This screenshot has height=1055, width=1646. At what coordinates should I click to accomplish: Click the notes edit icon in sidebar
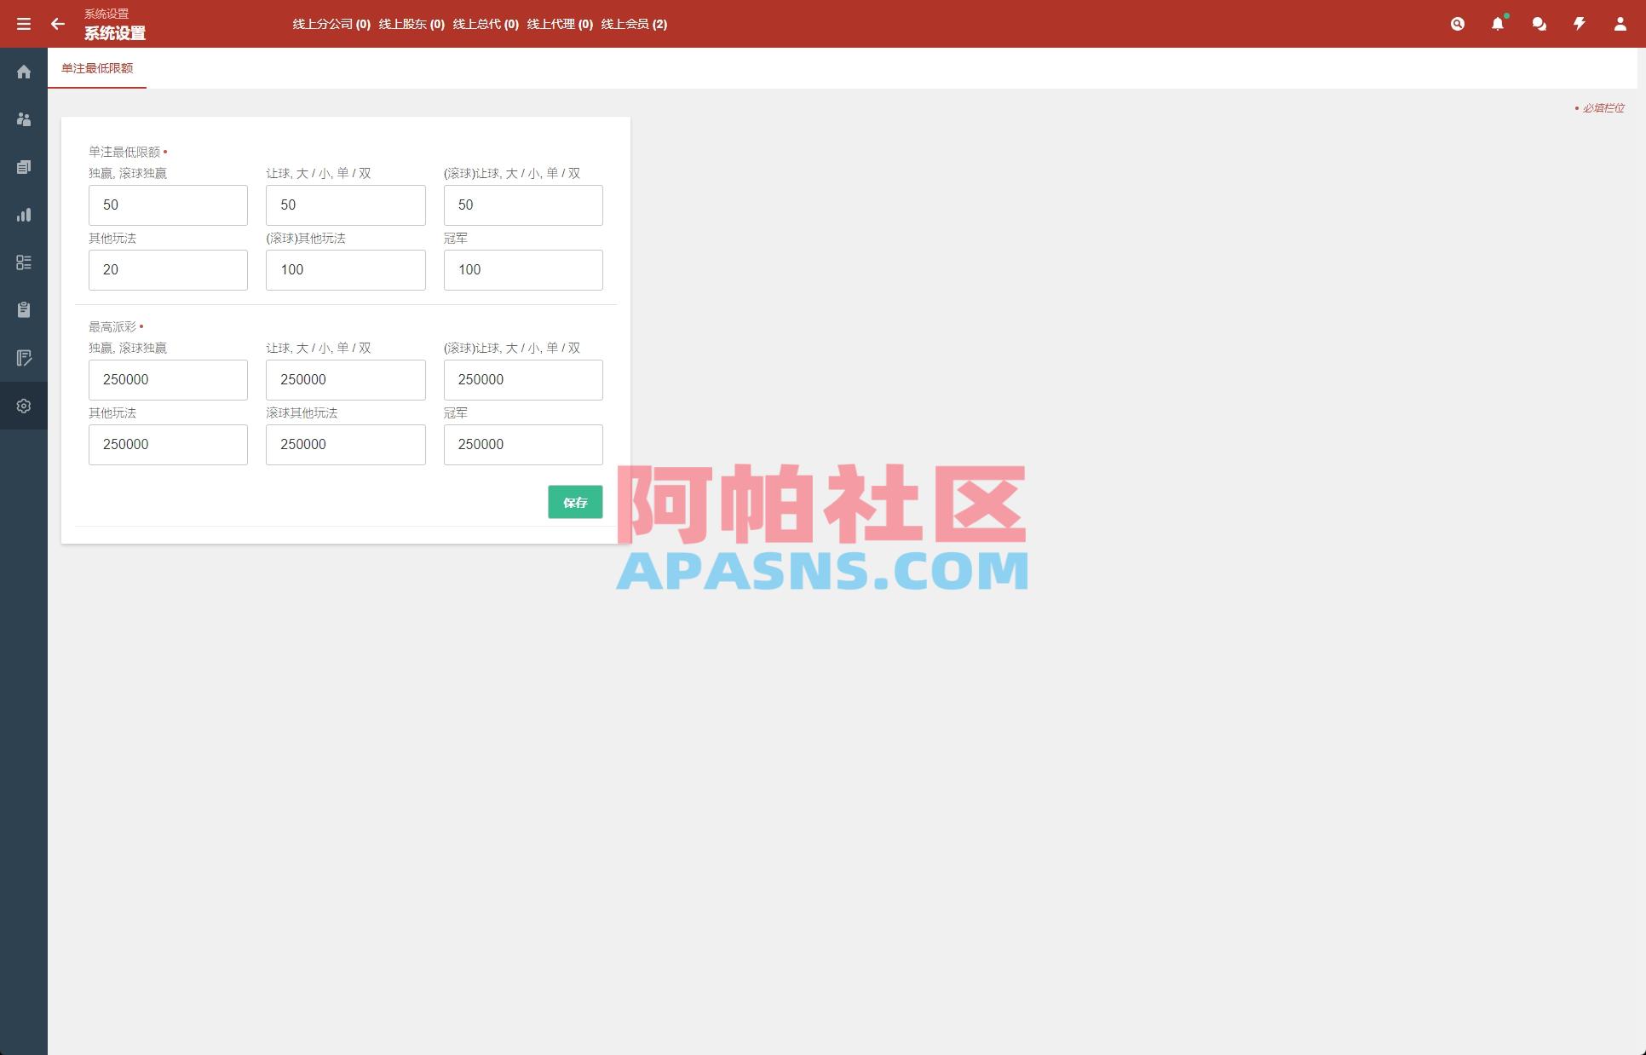pos(23,358)
